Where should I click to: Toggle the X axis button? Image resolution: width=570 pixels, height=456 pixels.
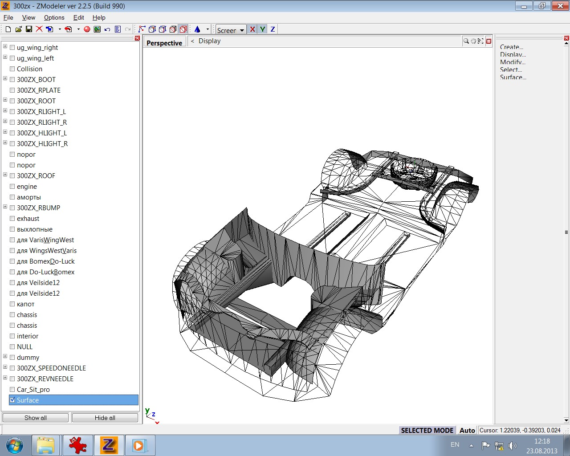click(252, 29)
